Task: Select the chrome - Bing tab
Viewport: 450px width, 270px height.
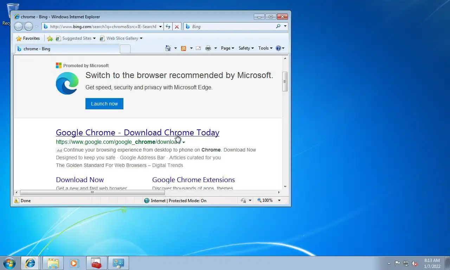Action: pyautogui.click(x=67, y=49)
